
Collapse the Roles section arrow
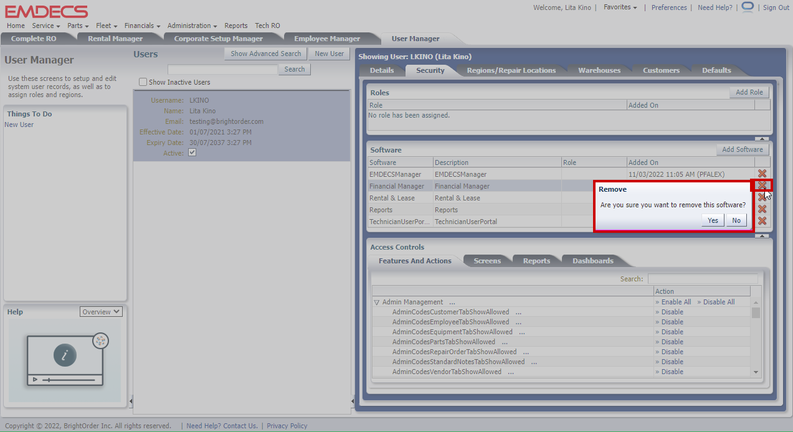click(761, 139)
